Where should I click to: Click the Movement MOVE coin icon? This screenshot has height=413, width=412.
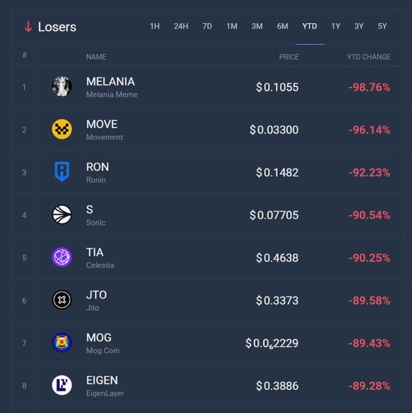tap(62, 130)
